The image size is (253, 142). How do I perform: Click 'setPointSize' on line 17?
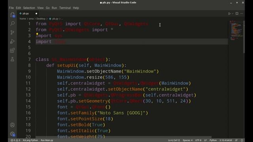click(x=87, y=119)
